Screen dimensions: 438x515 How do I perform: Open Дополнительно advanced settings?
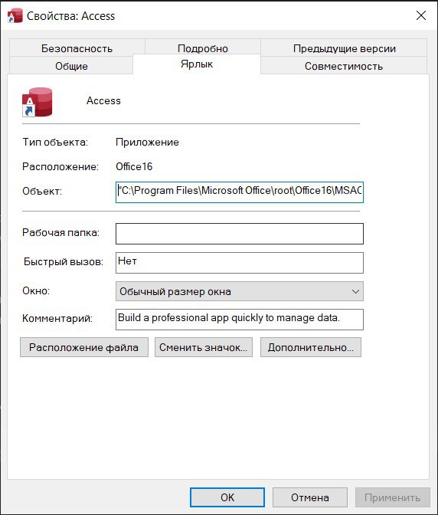[311, 347]
